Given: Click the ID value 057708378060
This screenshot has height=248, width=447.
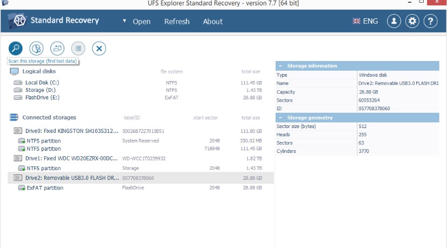Looking at the screenshot, I should click(x=374, y=109).
